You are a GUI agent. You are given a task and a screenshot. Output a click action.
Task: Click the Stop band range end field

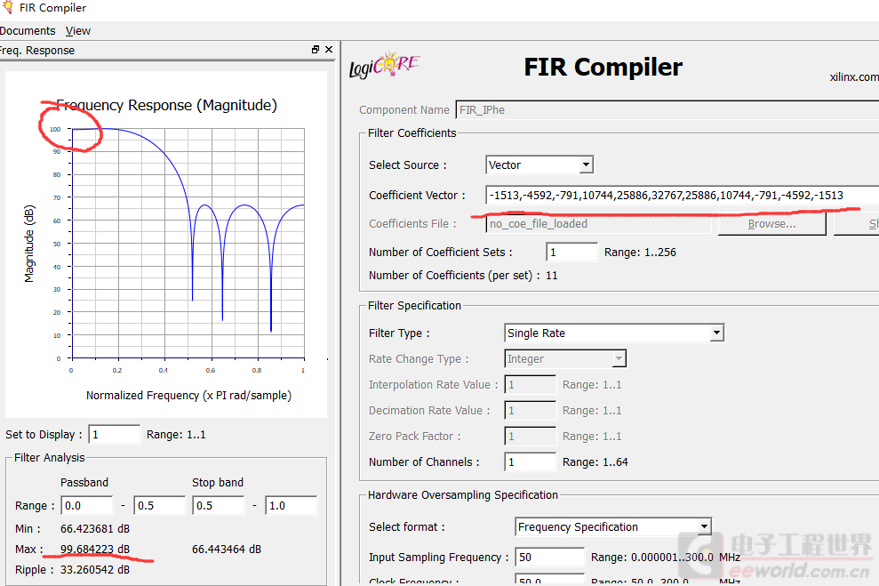[292, 506]
